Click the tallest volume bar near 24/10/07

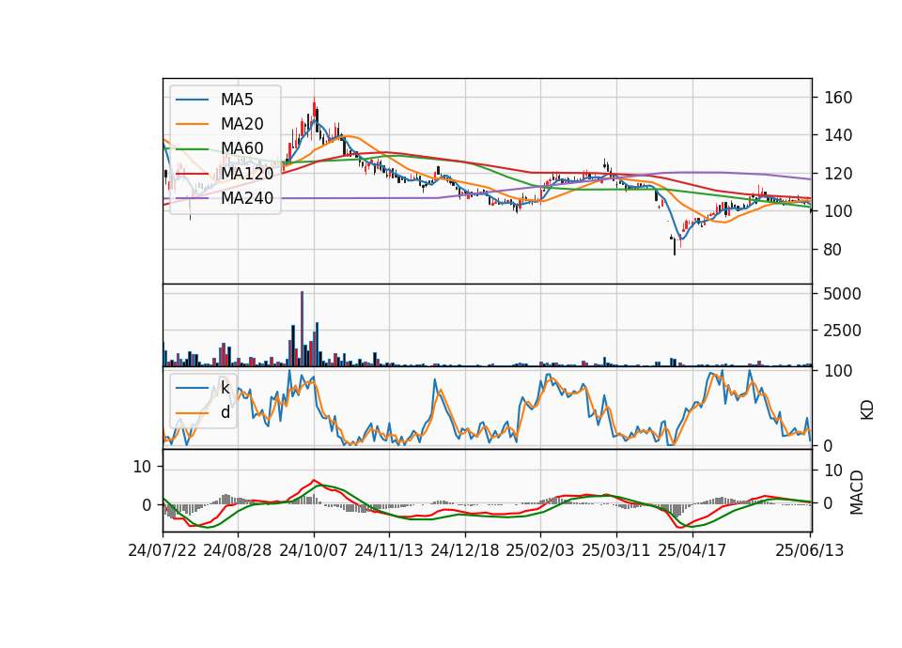pos(302,329)
